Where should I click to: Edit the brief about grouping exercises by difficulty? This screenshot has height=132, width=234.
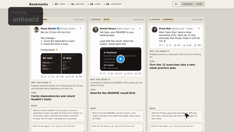[176, 116]
